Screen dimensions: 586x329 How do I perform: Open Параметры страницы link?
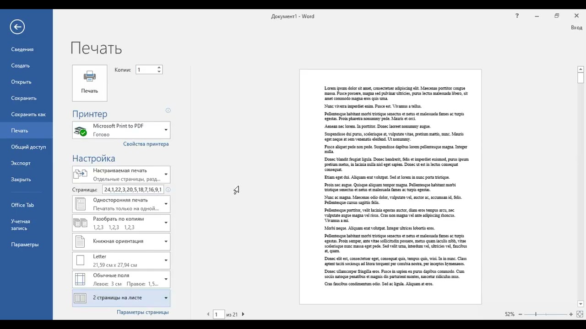click(142, 313)
